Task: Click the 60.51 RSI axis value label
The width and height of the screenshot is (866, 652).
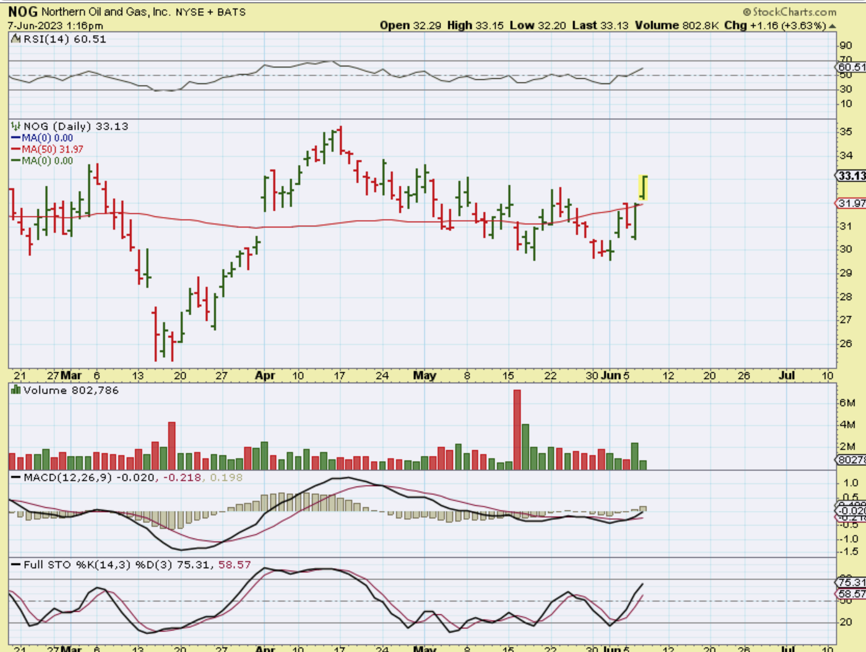Action: click(x=851, y=67)
